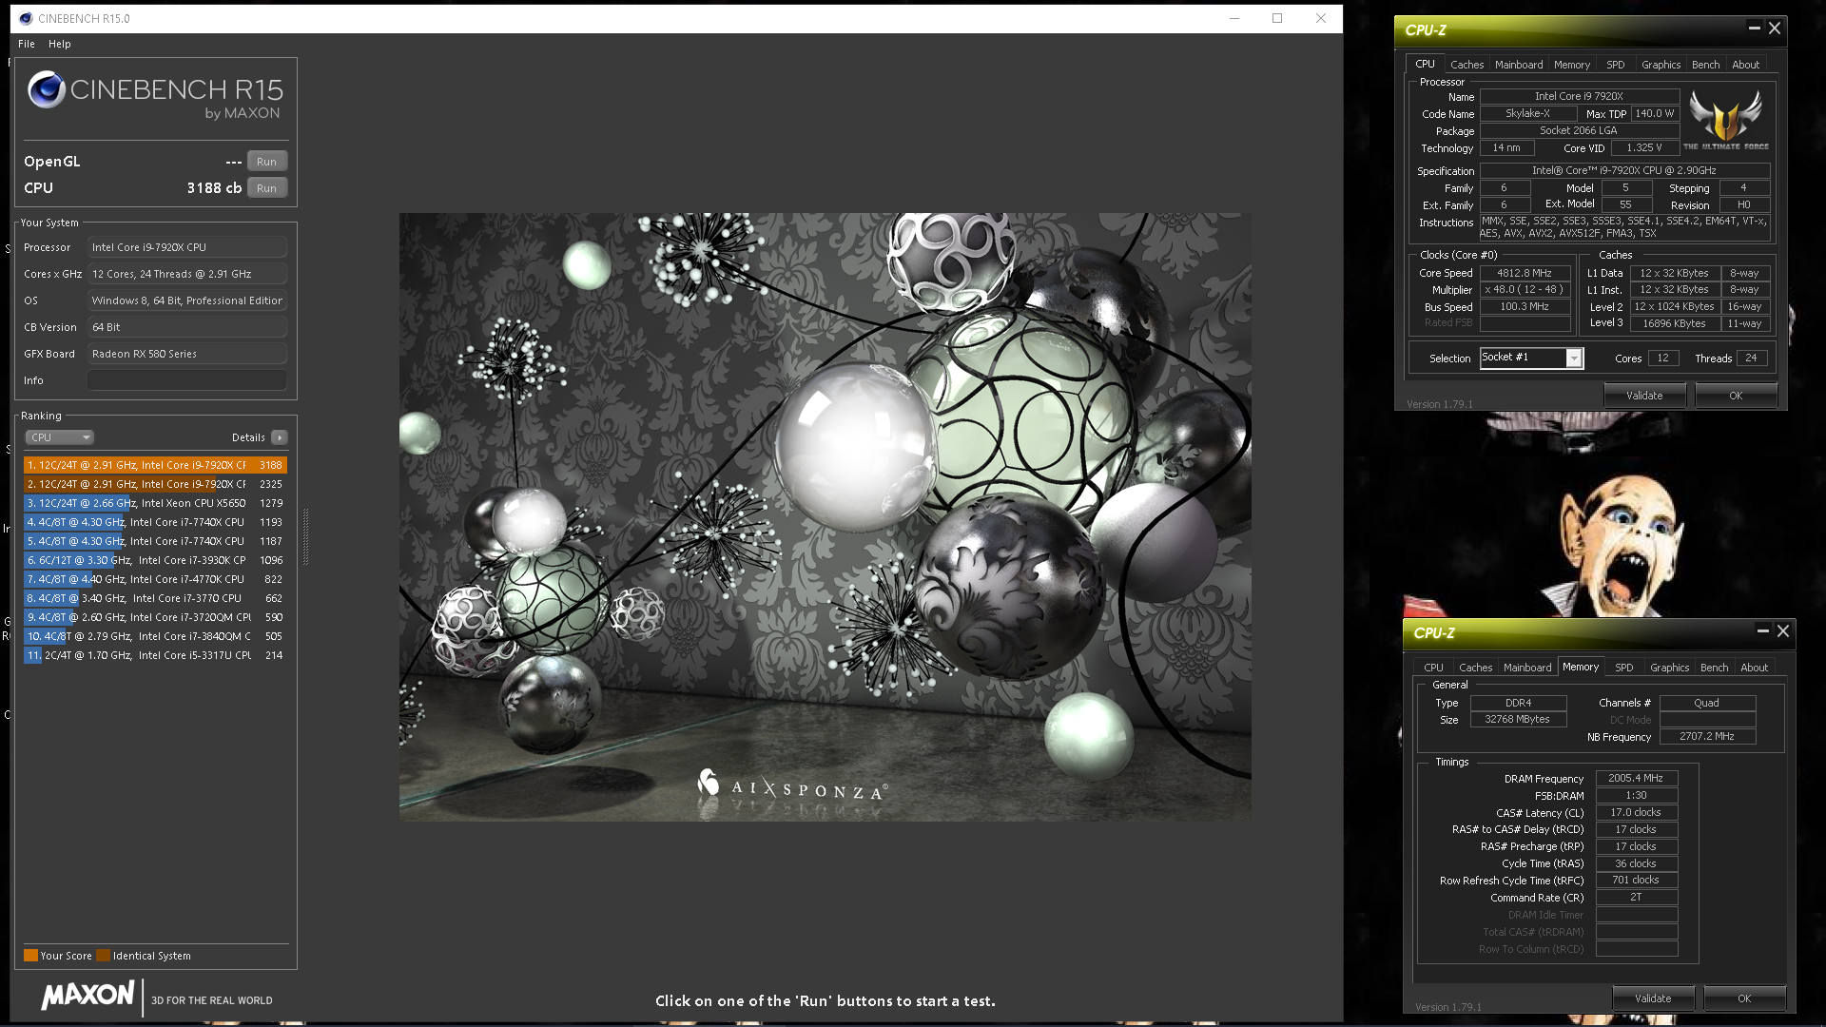Open About tab in bottom CPU-Z window
The width and height of the screenshot is (1826, 1027).
coord(1754,668)
